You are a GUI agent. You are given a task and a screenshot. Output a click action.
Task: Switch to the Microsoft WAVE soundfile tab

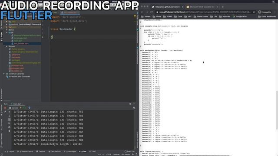pyautogui.click(x=202, y=7)
